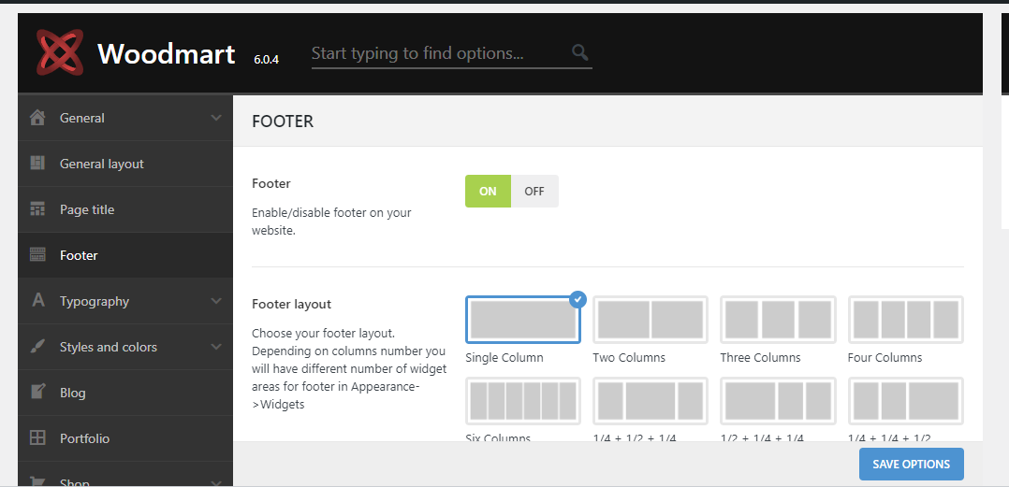Open the Blog section
Image resolution: width=1009 pixels, height=487 pixels.
125,393
